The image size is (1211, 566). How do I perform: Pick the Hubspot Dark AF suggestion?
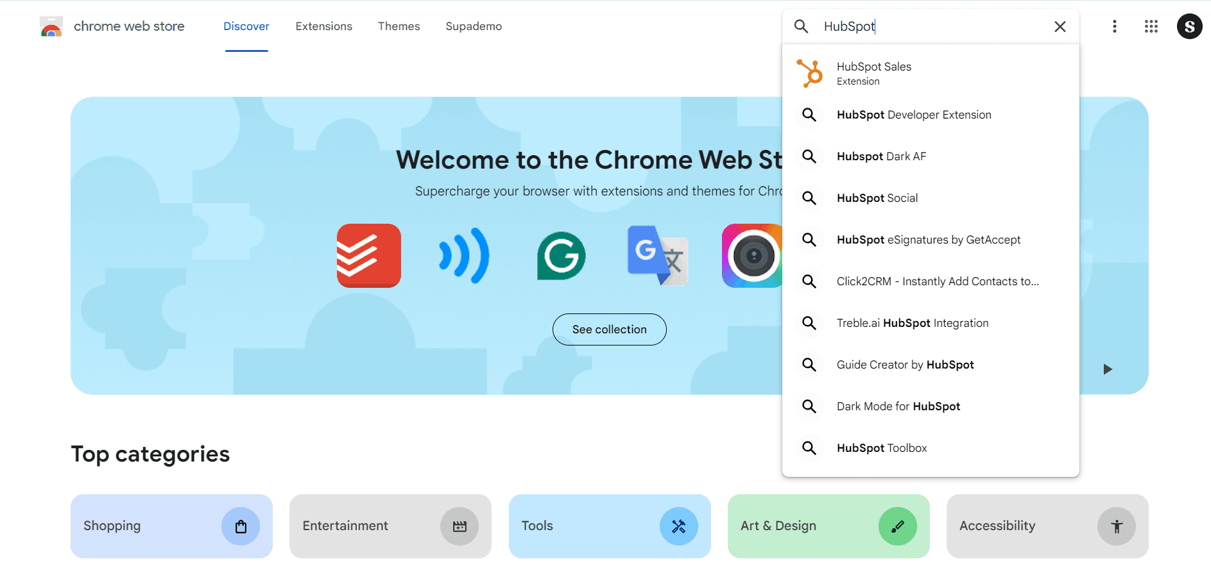click(931, 156)
